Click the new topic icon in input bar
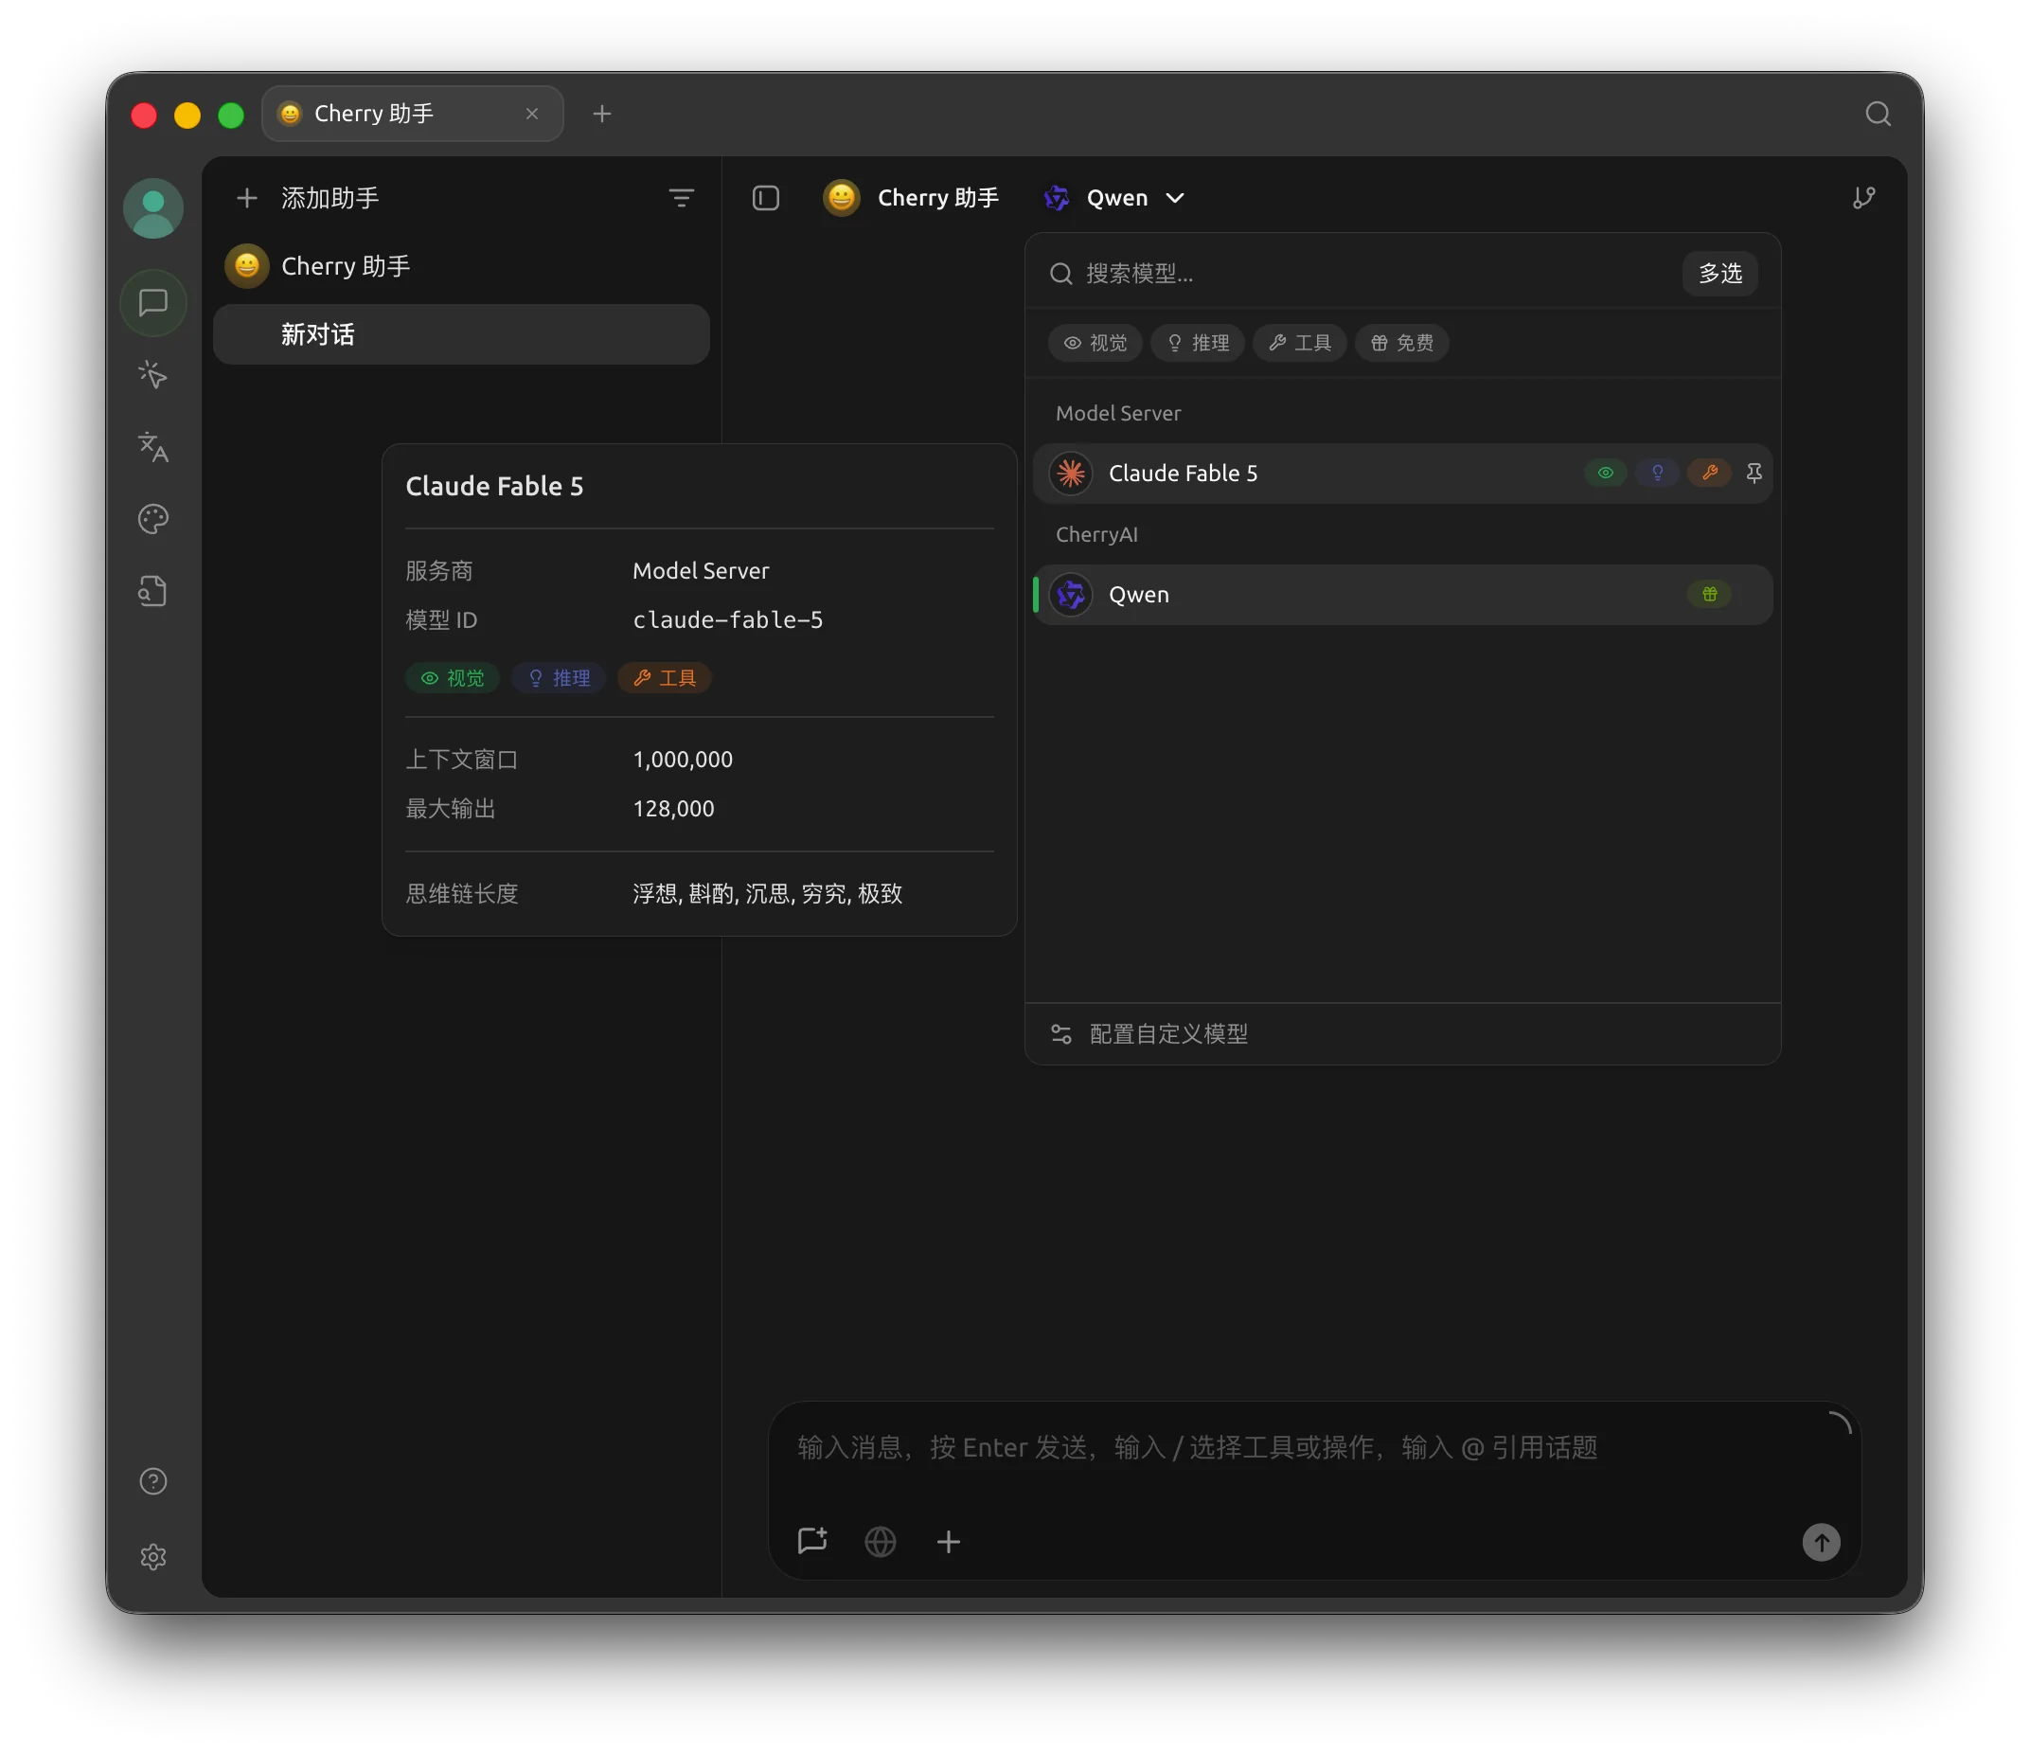 (812, 1540)
